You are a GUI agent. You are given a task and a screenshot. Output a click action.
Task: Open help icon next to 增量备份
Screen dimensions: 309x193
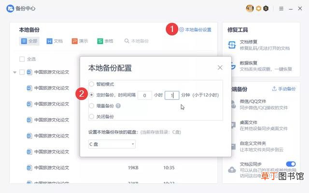click(x=118, y=106)
